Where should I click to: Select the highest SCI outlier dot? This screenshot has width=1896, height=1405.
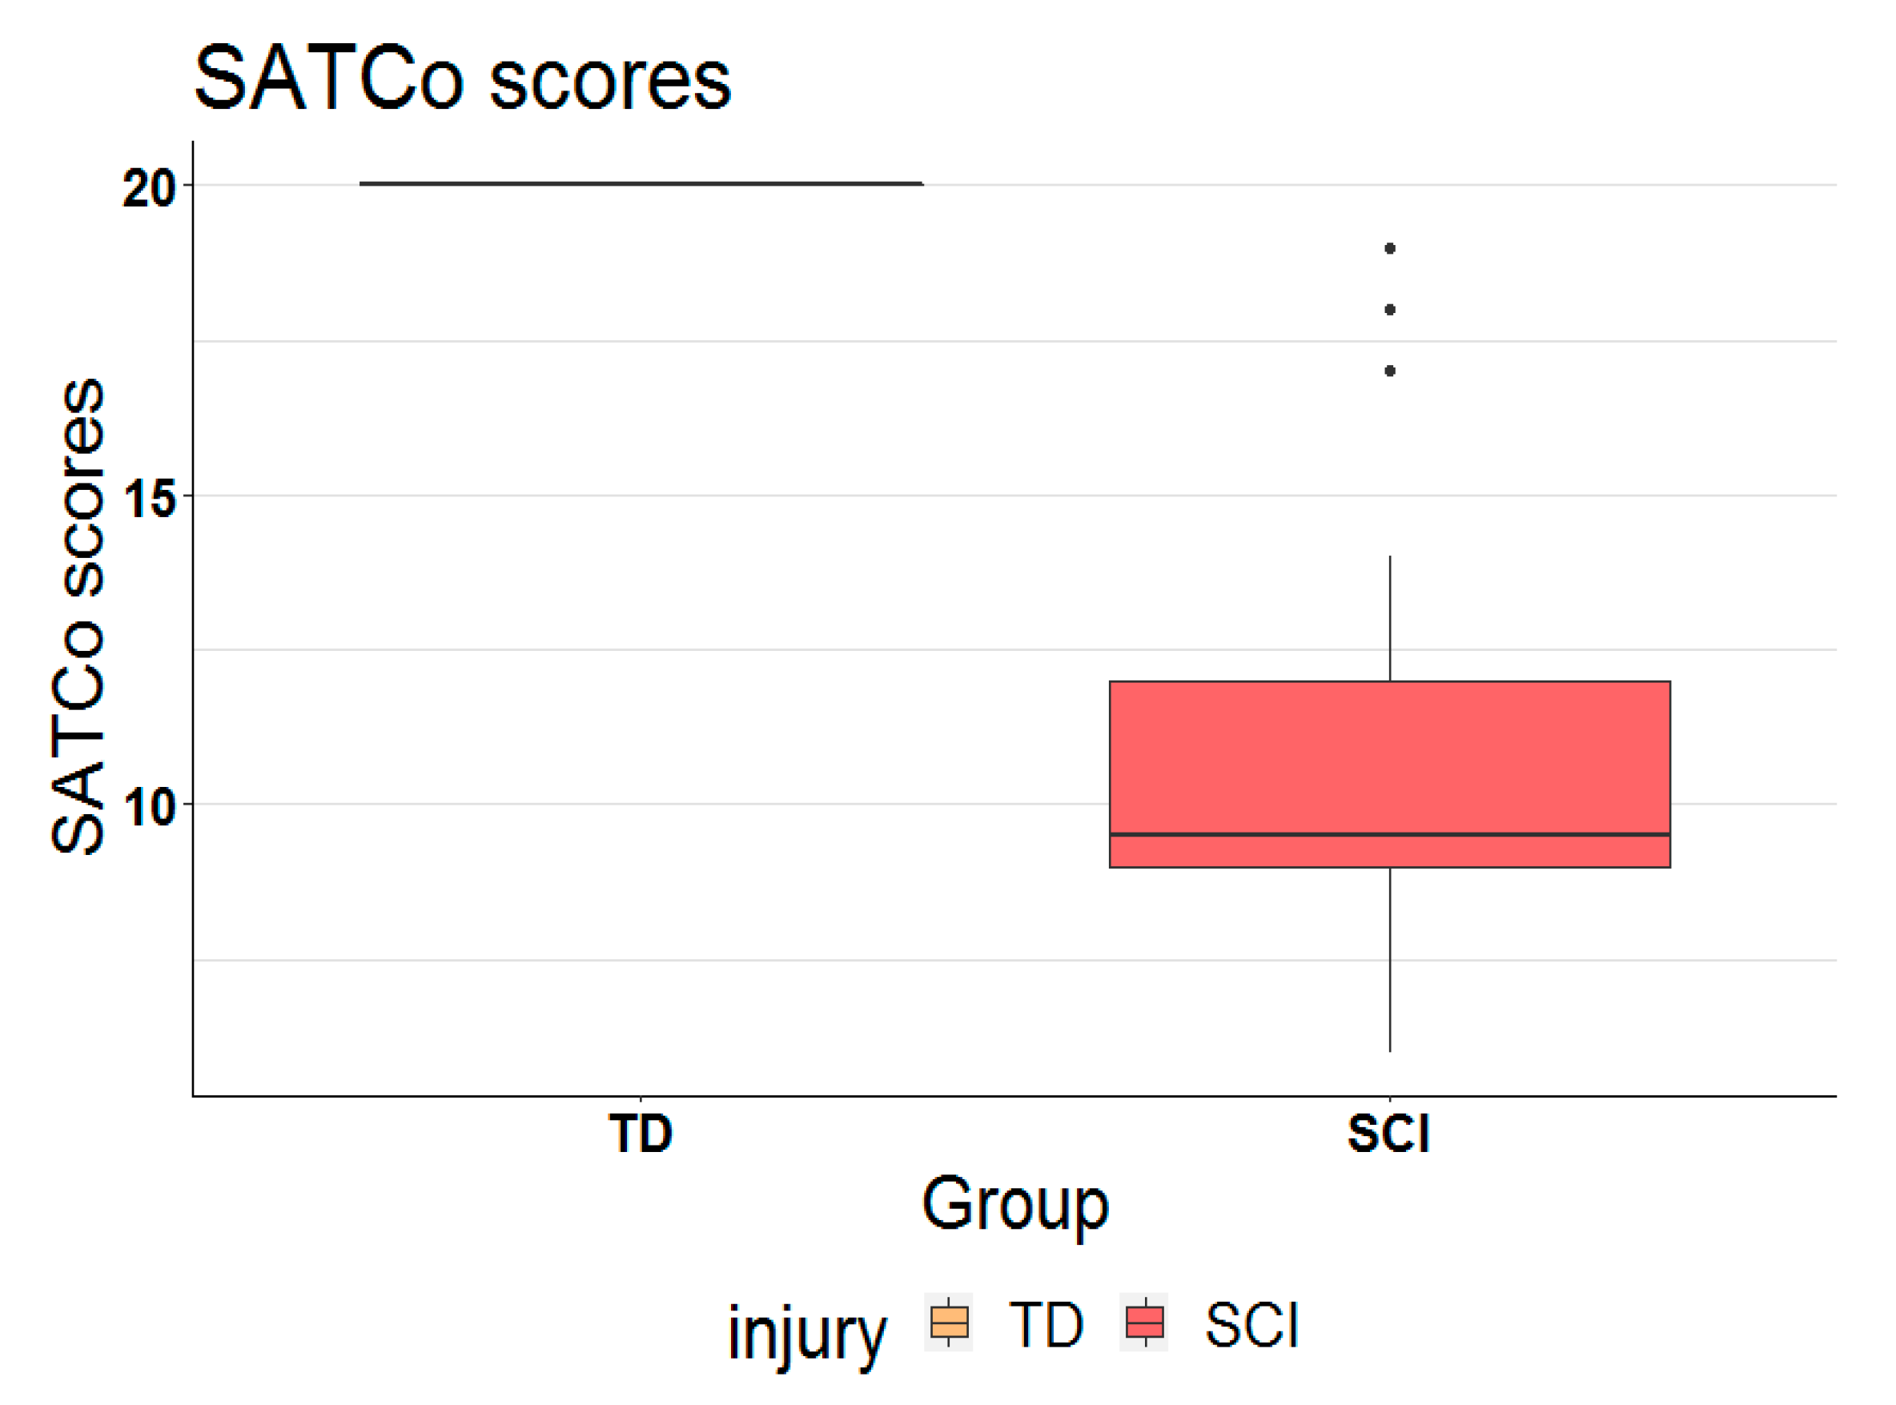[1389, 248]
